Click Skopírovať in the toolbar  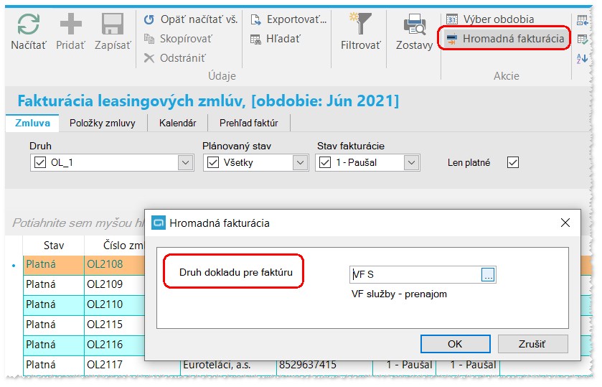tap(178, 39)
